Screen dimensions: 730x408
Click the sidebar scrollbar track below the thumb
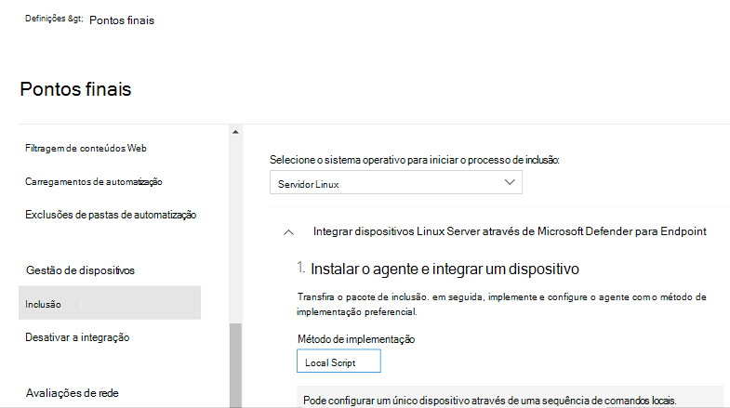[x=235, y=404]
